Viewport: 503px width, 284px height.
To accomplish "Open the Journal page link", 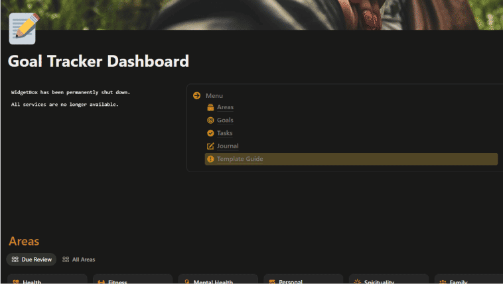I will [x=228, y=146].
